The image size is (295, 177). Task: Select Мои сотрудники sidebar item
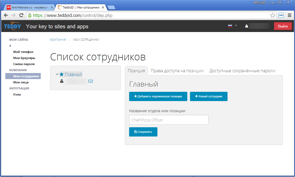[x=23, y=76]
